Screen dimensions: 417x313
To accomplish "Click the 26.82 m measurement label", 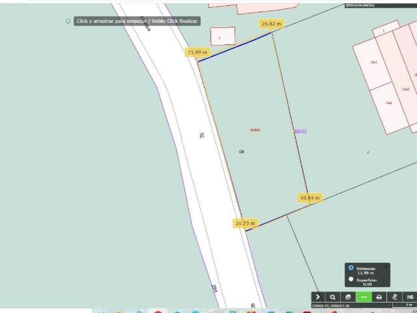I will pos(271,23).
